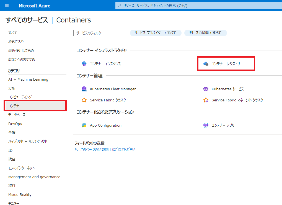Select AI + Machine Learning category
The height and width of the screenshot is (205, 282).
pyautogui.click(x=28, y=80)
